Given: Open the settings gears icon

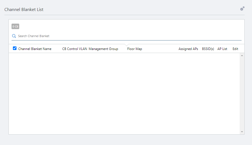Looking at the screenshot, I should (x=242, y=9).
